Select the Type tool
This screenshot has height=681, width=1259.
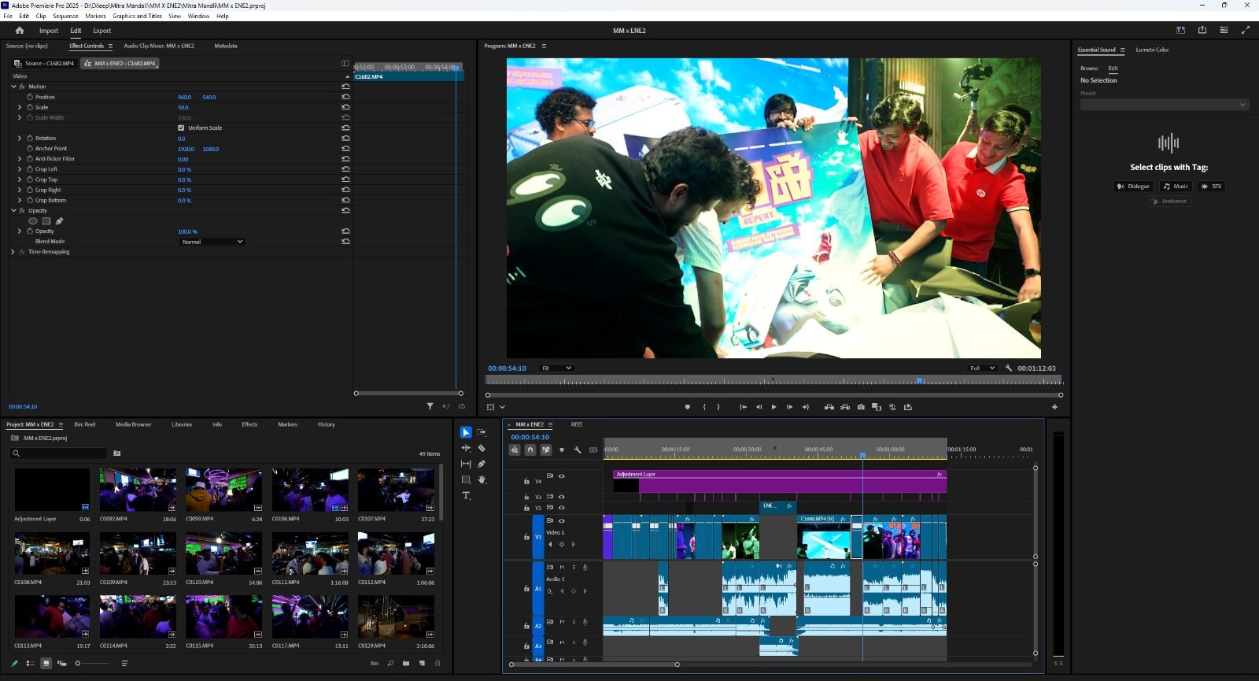466,495
